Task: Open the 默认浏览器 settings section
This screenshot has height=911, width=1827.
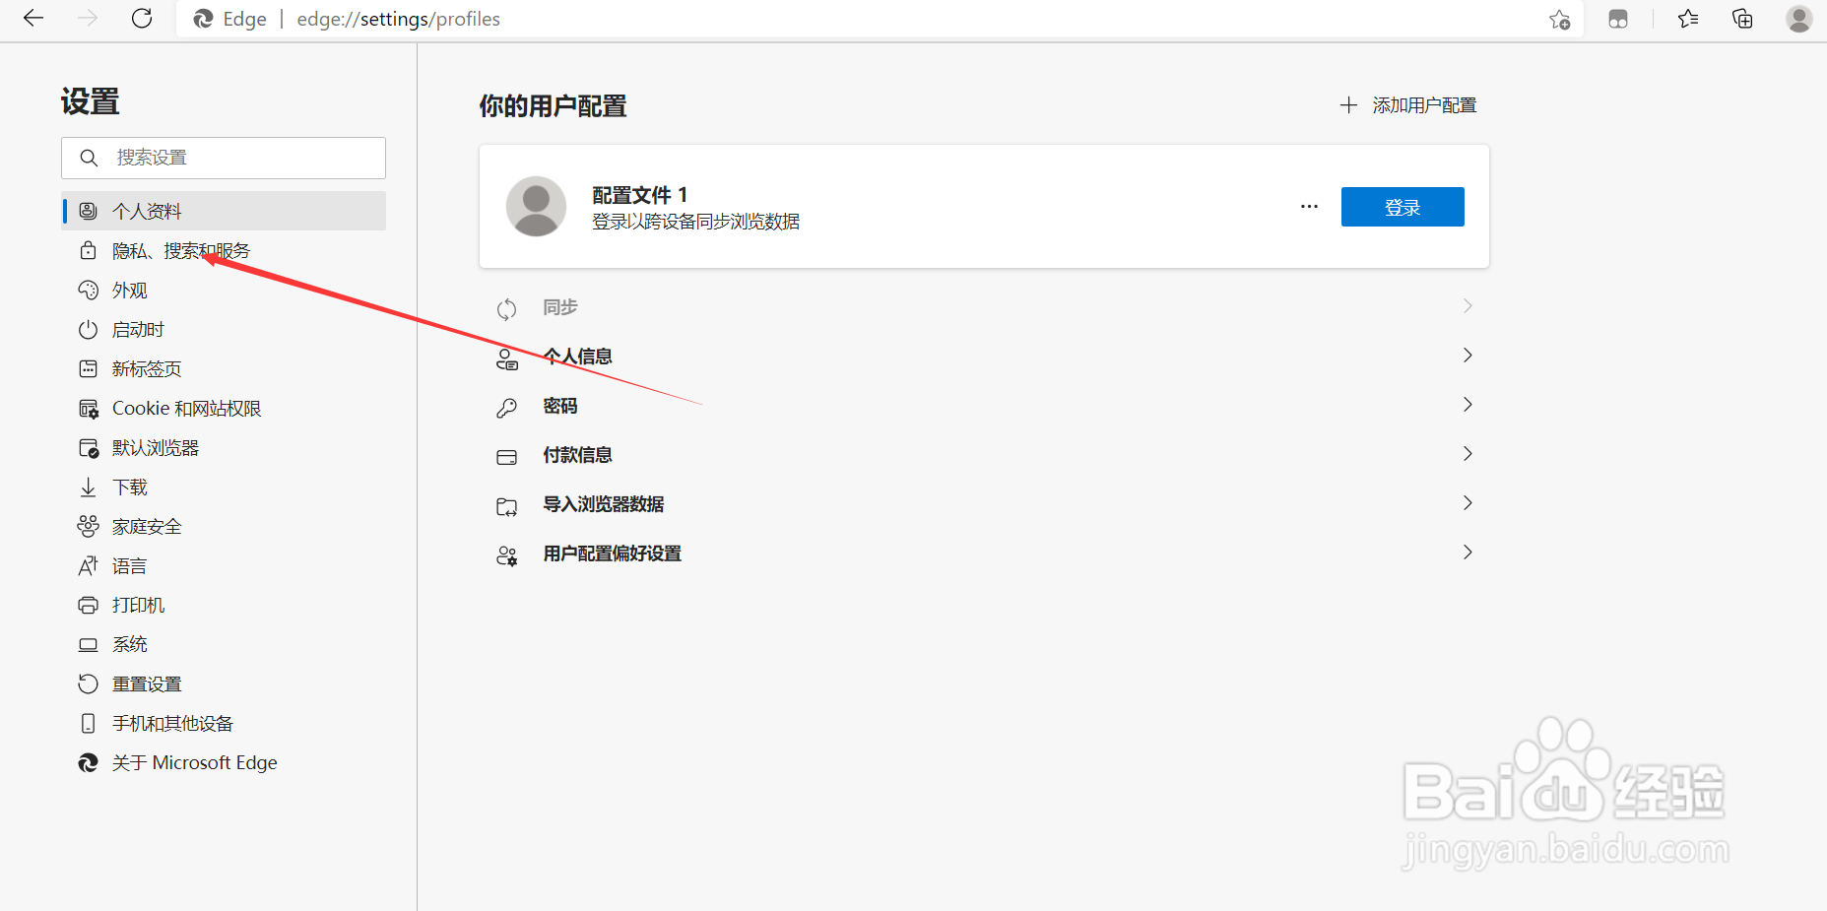Action: click(224, 447)
